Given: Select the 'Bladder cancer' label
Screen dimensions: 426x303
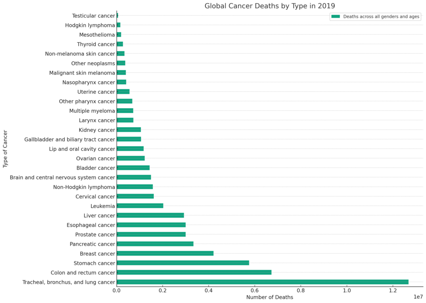Looking at the screenshot, I should [95, 168].
